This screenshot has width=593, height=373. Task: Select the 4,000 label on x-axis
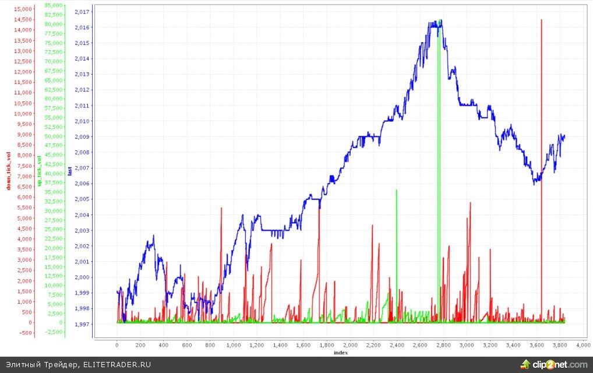(x=583, y=345)
